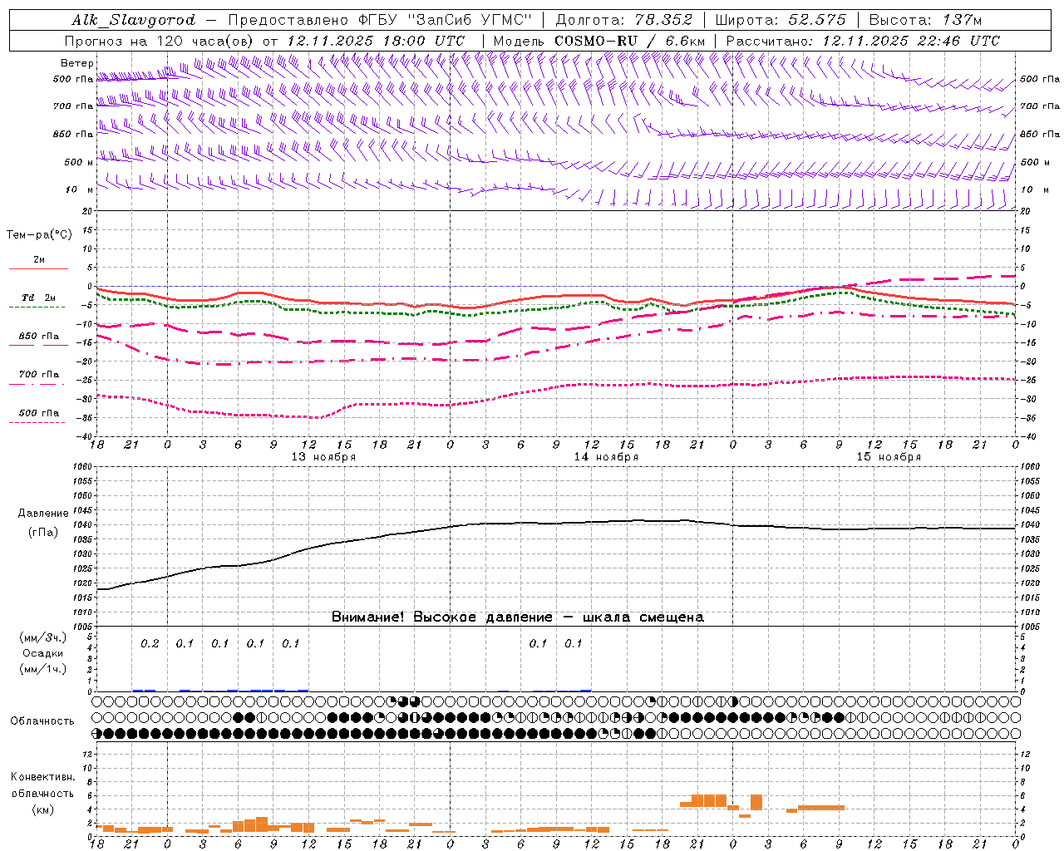Click the station name Alk_Slavgorod
The width and height of the screenshot is (1064, 851).
click(133, 20)
